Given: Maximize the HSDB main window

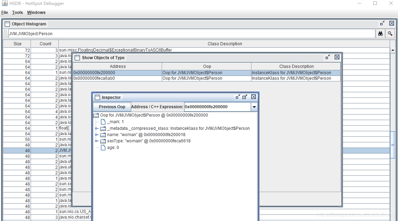Looking at the screenshot, I should [x=375, y=3].
